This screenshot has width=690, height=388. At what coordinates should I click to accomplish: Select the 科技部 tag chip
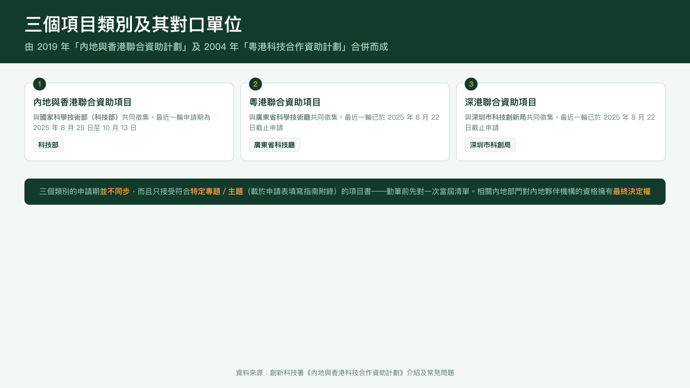[x=48, y=145]
